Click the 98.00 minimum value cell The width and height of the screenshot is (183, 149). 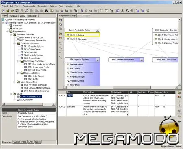click(158, 110)
